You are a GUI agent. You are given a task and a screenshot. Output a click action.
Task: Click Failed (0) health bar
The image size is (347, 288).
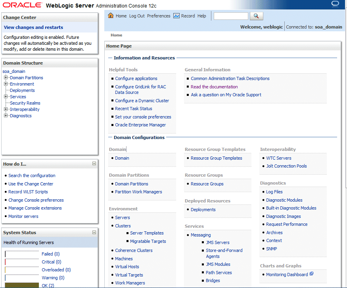click(22, 254)
